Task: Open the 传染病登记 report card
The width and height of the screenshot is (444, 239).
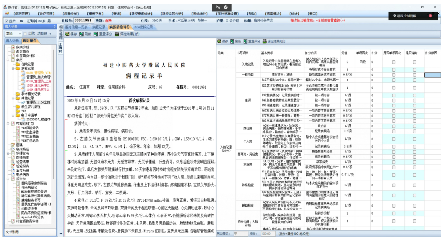Action: point(29,187)
